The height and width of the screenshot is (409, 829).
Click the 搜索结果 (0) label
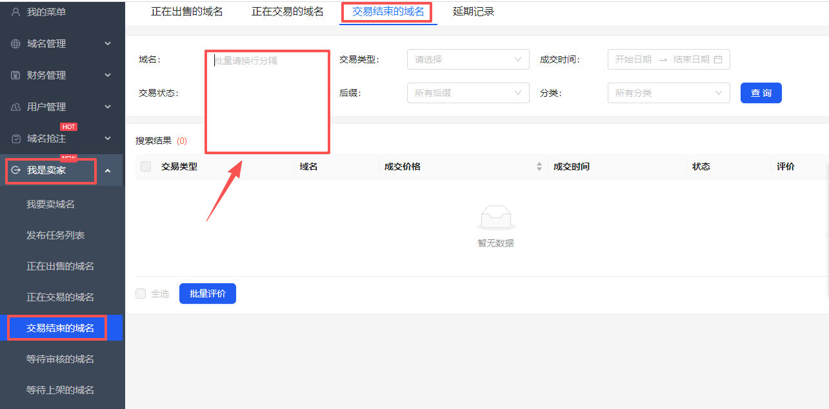161,141
